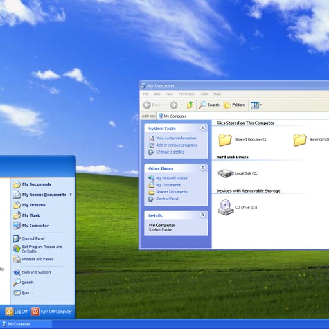Click the Local Disk (C:) label
Viewport: 329px width, 329px height.
pyautogui.click(x=247, y=173)
